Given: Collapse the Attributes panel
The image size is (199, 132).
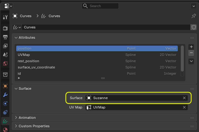Looking at the screenshot, I should (16, 38).
